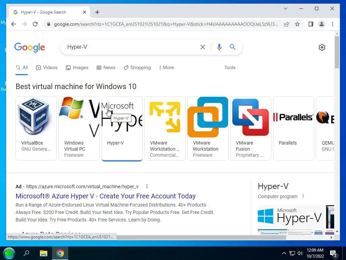Open the Hyper-V carousel card
346x260 pixels.
122,128
